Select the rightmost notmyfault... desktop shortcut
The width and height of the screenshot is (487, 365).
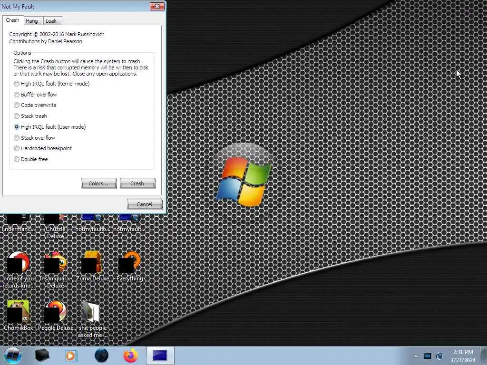click(x=129, y=223)
